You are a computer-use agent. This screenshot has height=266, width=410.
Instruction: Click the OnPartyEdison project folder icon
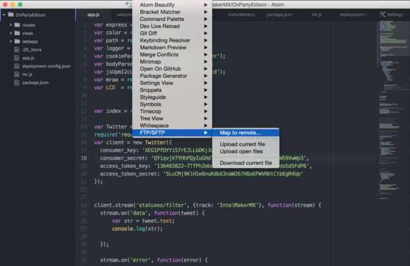11,15
